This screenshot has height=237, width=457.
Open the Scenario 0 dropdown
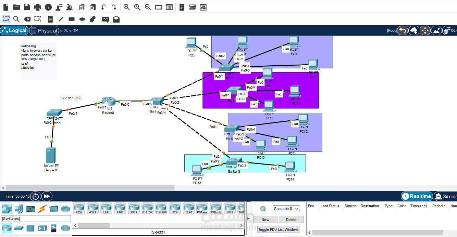point(286,209)
